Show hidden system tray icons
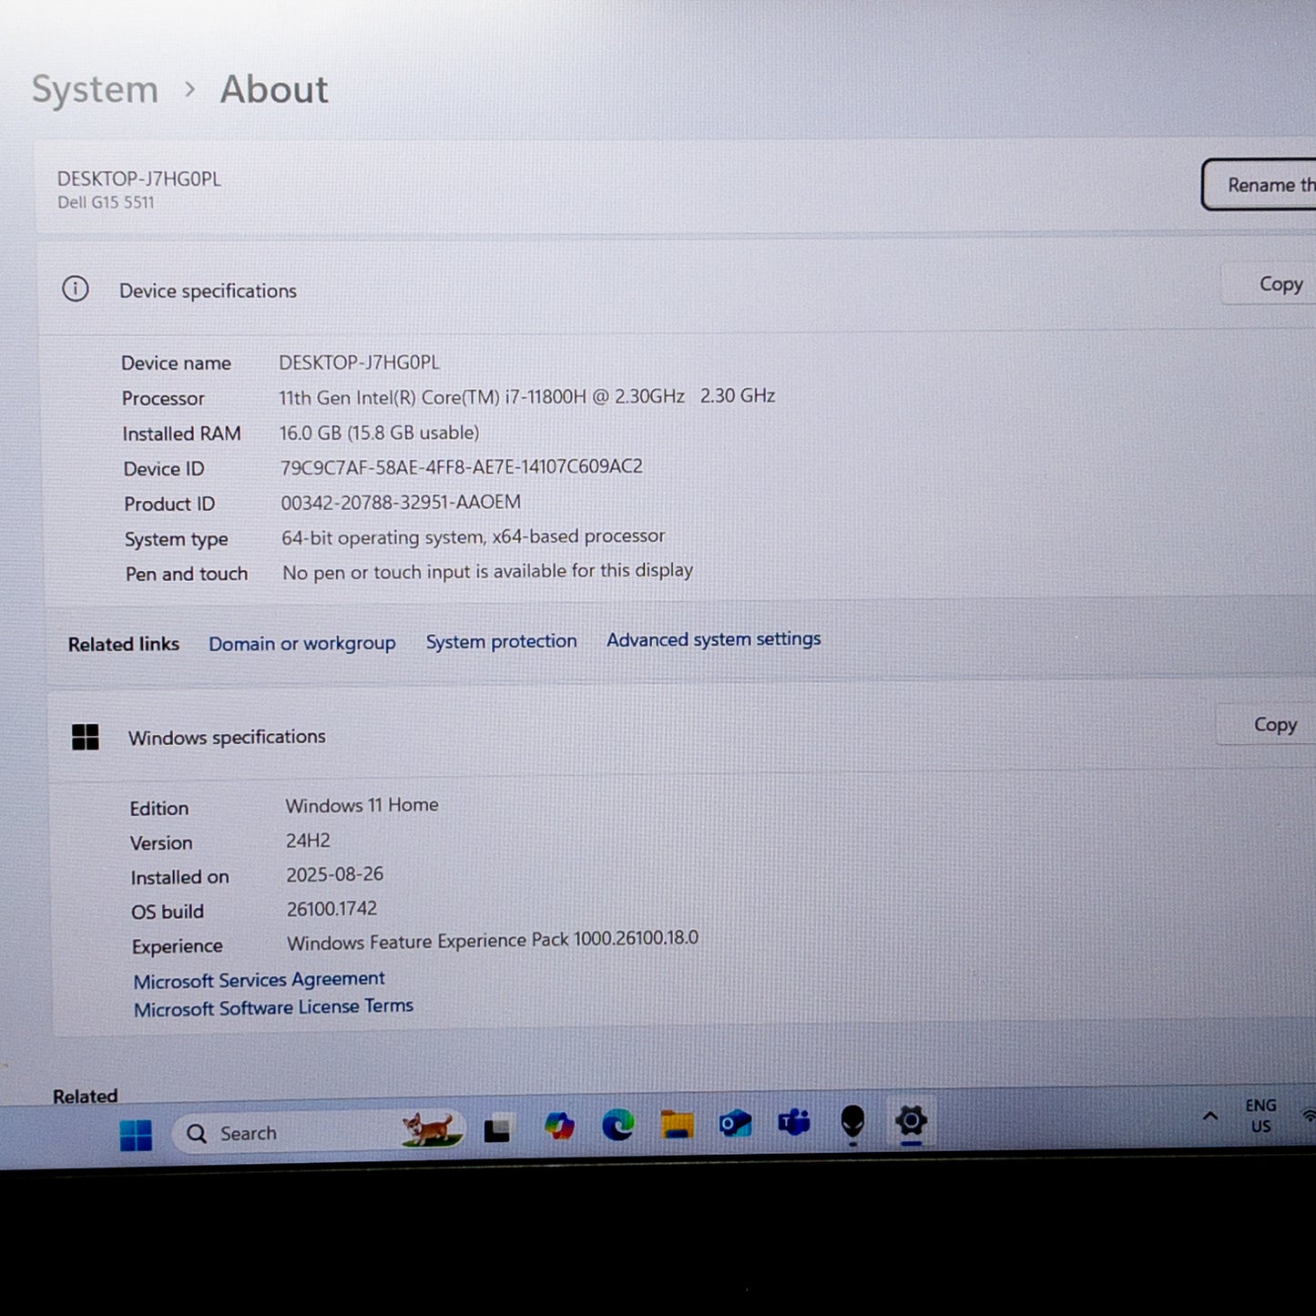This screenshot has height=1316, width=1316. click(1210, 1116)
